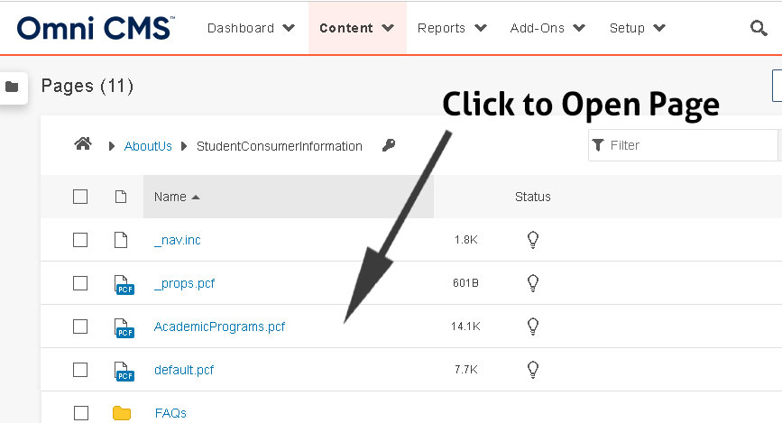The height and width of the screenshot is (423, 782).
Task: Toggle the select-all checkbox in header
Action: click(x=80, y=197)
